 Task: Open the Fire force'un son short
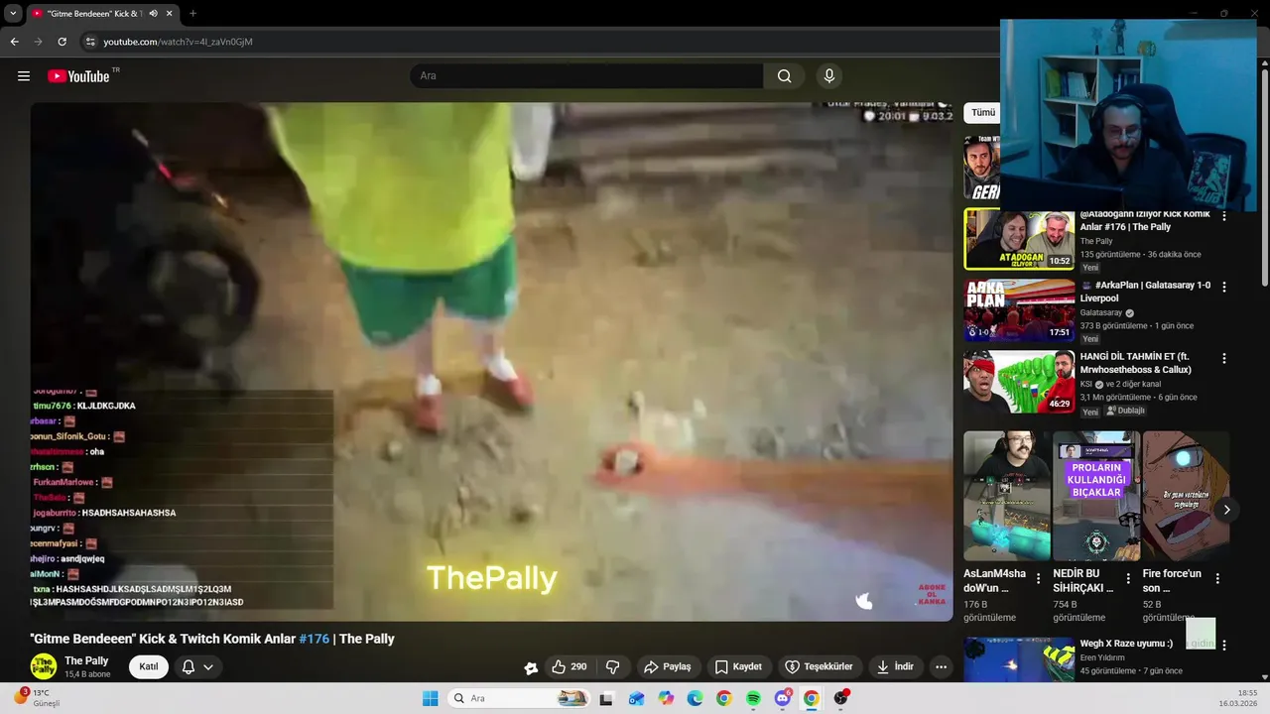1186,496
